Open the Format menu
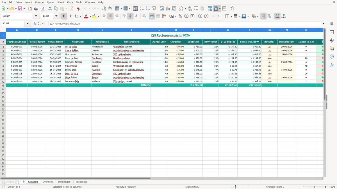This screenshot has width=337, height=189. pos(39,2)
